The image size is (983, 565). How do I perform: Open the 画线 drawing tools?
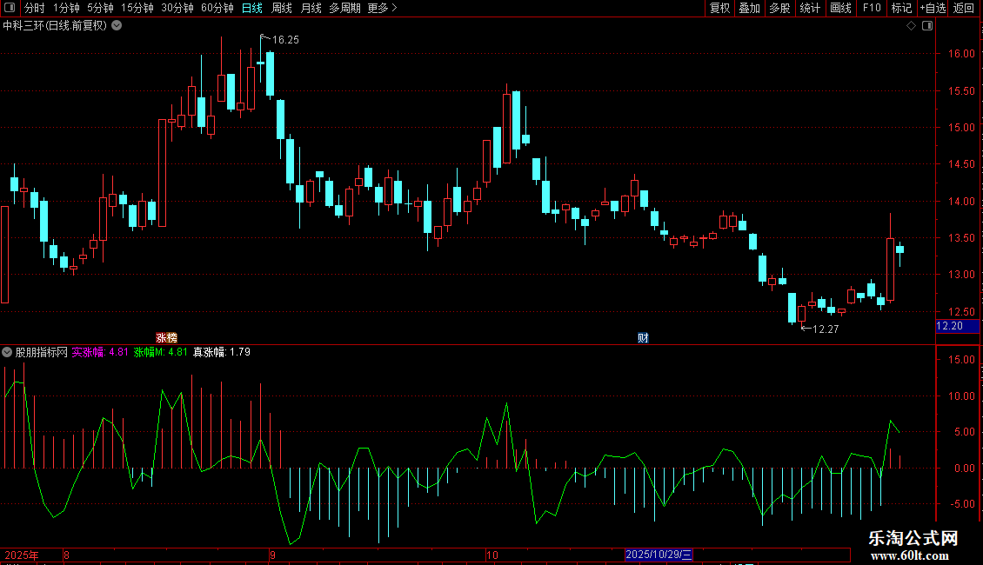pyautogui.click(x=840, y=8)
